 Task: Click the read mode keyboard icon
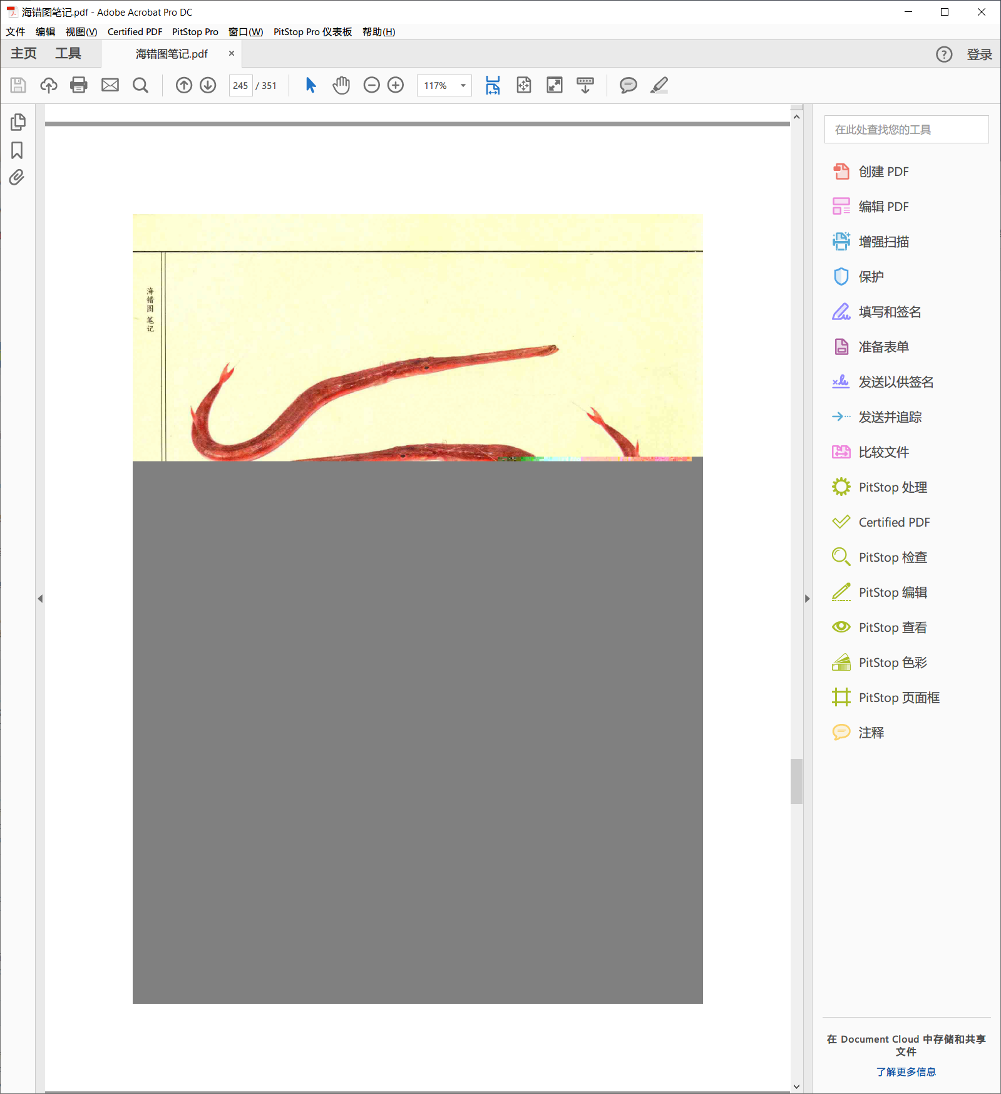pos(585,85)
